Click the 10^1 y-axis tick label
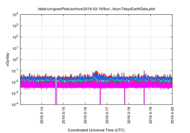The width and height of the screenshot is (190, 133). (x=15, y=48)
